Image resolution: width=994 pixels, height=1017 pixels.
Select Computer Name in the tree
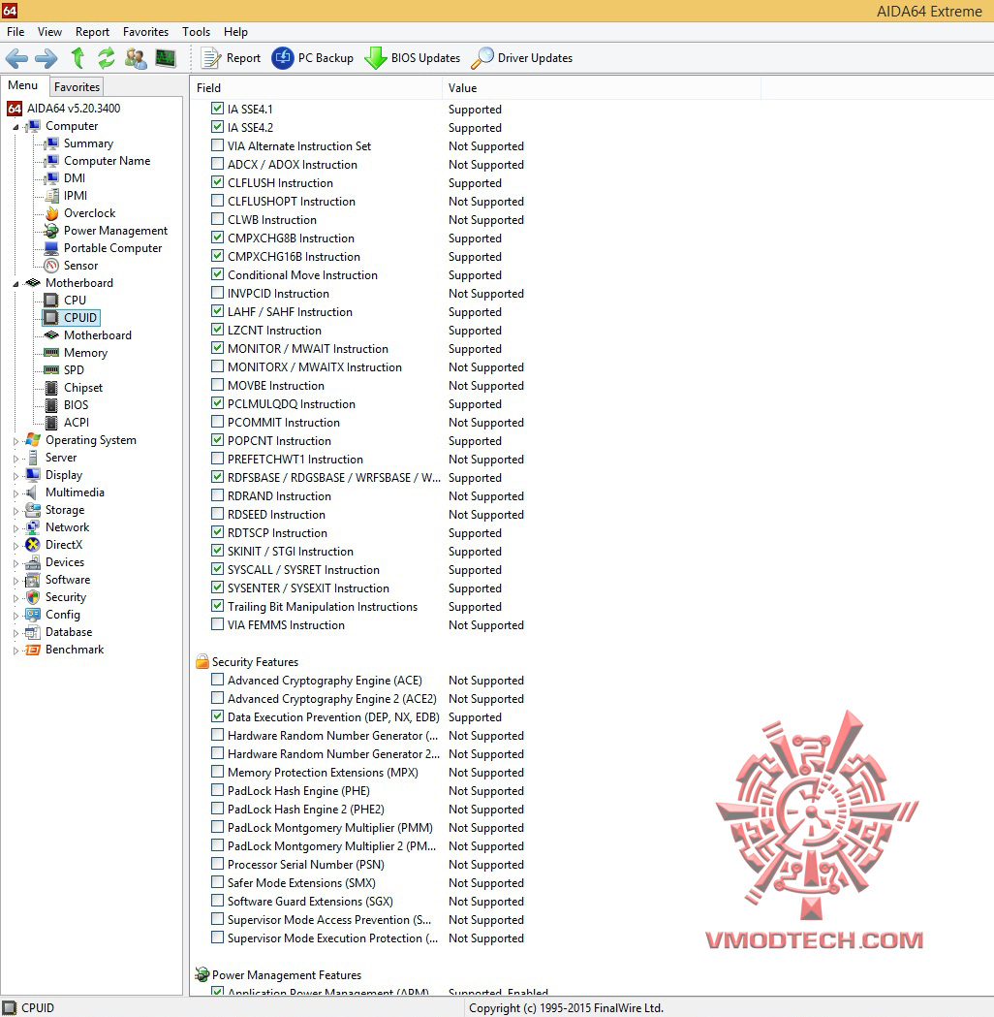coord(107,161)
